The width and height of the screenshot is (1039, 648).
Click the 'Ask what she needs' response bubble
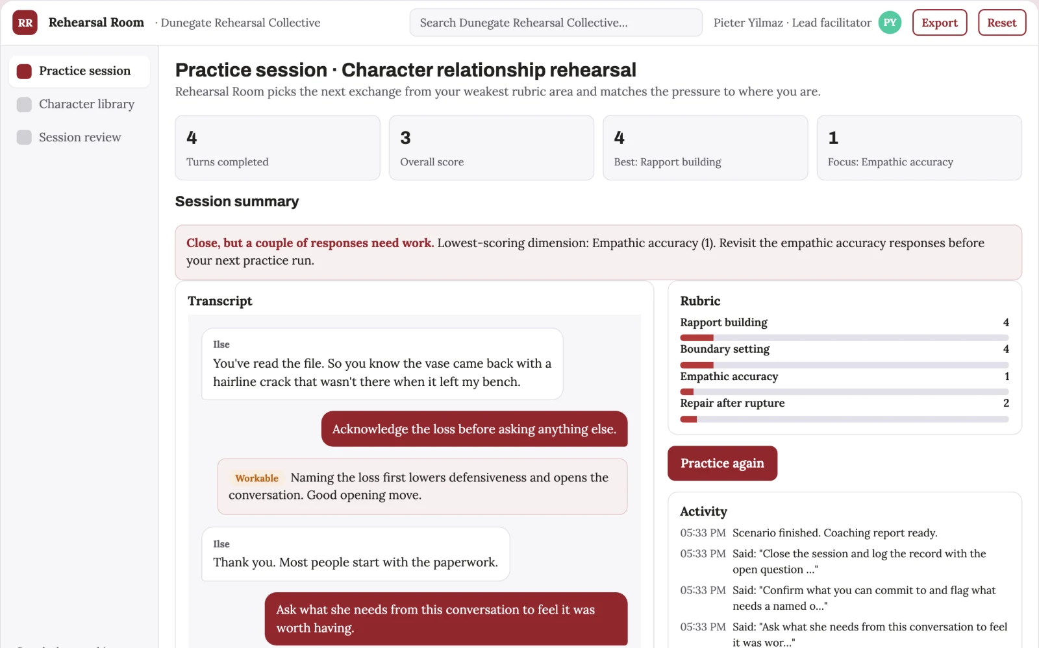(x=446, y=619)
